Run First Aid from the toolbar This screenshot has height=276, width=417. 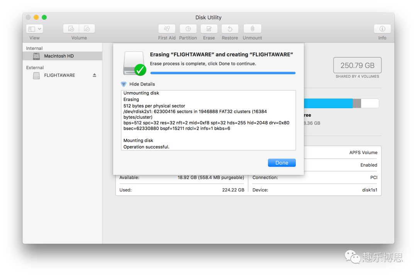167,29
